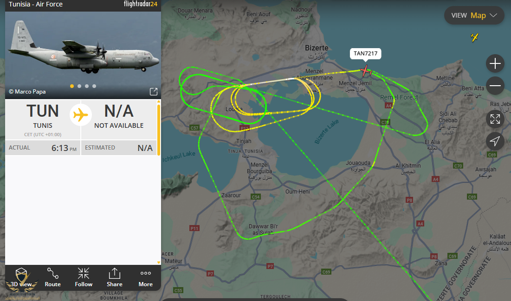511x301 pixels.
Task: Zoom out with the minus button
Action: [495, 86]
